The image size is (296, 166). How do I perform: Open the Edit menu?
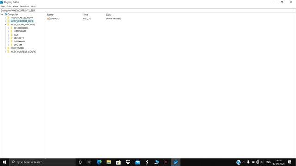pos(9,6)
